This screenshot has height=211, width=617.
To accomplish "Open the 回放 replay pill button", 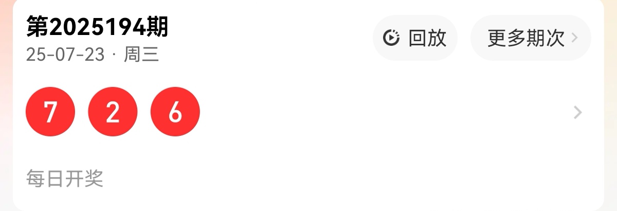I will pyautogui.click(x=415, y=38).
